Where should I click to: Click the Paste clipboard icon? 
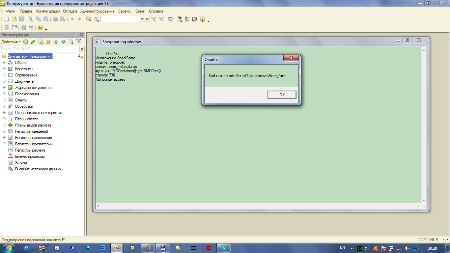[46, 19]
